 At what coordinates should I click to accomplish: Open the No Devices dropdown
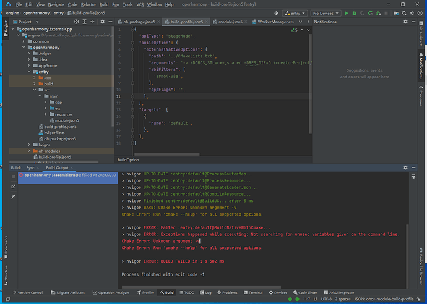(x=325, y=13)
